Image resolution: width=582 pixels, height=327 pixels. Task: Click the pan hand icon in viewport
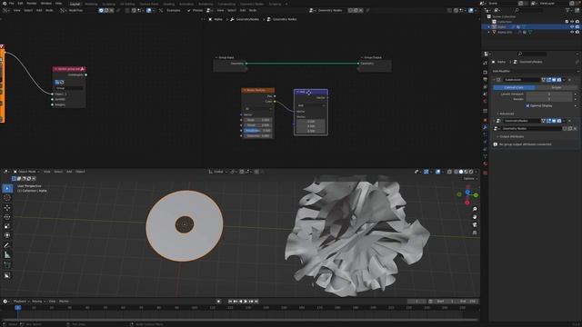(475, 217)
